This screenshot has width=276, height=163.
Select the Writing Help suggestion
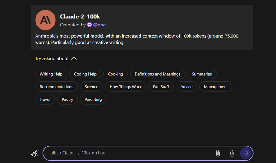pos(51,74)
